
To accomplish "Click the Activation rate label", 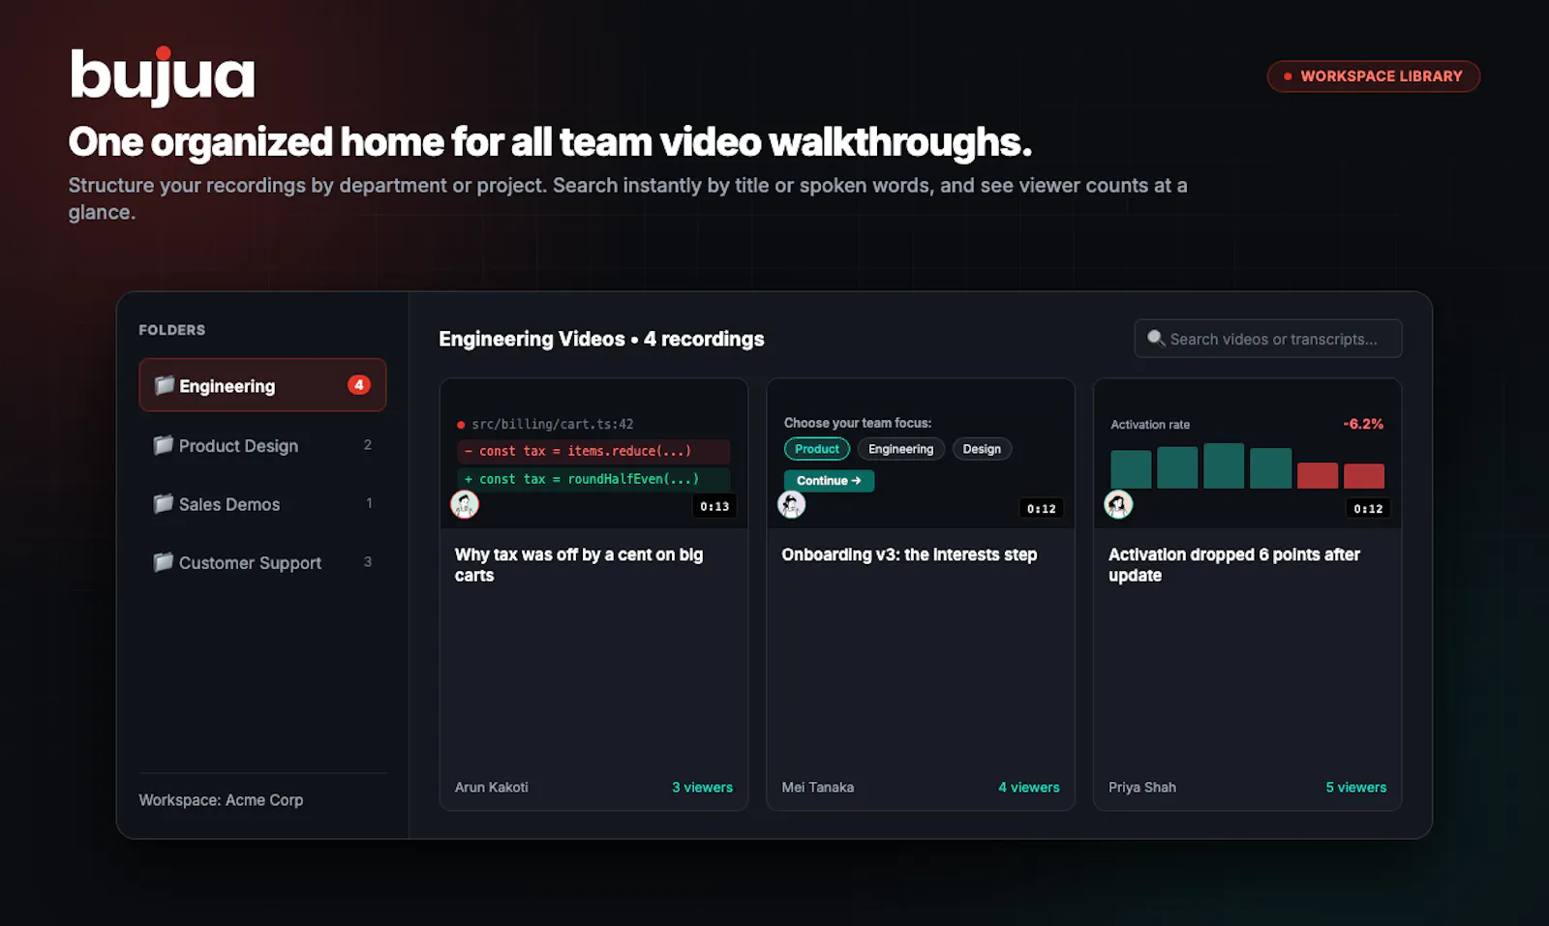I will pos(1150,425).
